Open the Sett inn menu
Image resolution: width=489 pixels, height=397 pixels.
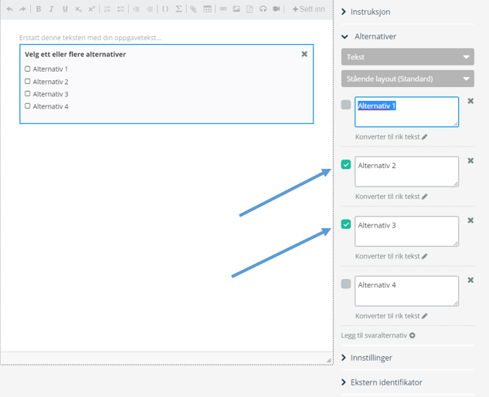[308, 9]
